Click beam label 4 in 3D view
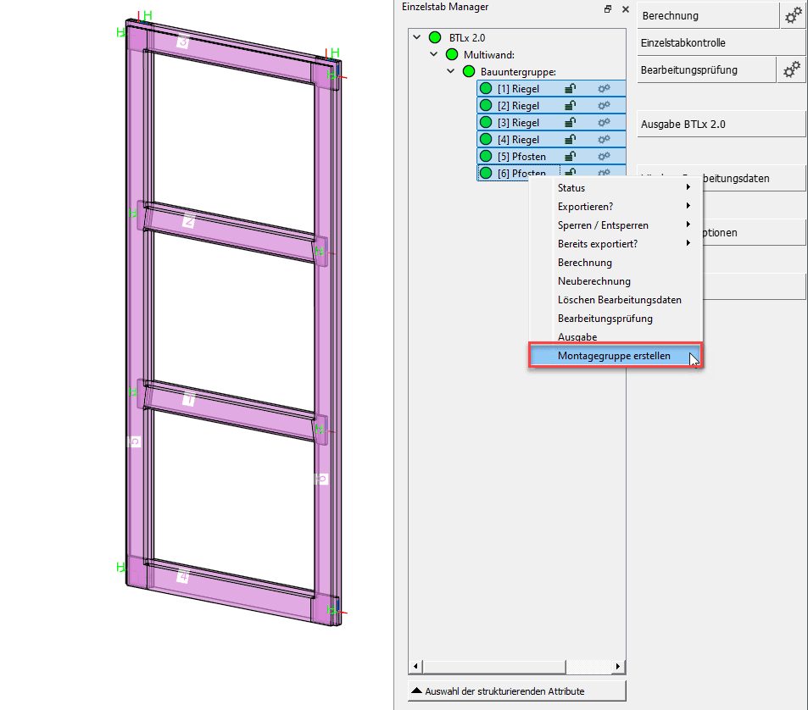This screenshot has height=710, width=808. (183, 575)
